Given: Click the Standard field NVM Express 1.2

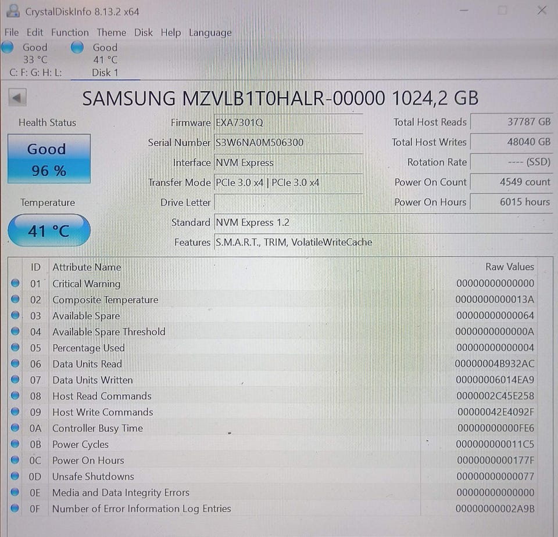Looking at the screenshot, I should (x=383, y=222).
